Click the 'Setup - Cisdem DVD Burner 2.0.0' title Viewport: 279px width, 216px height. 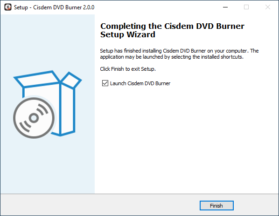[54, 7]
